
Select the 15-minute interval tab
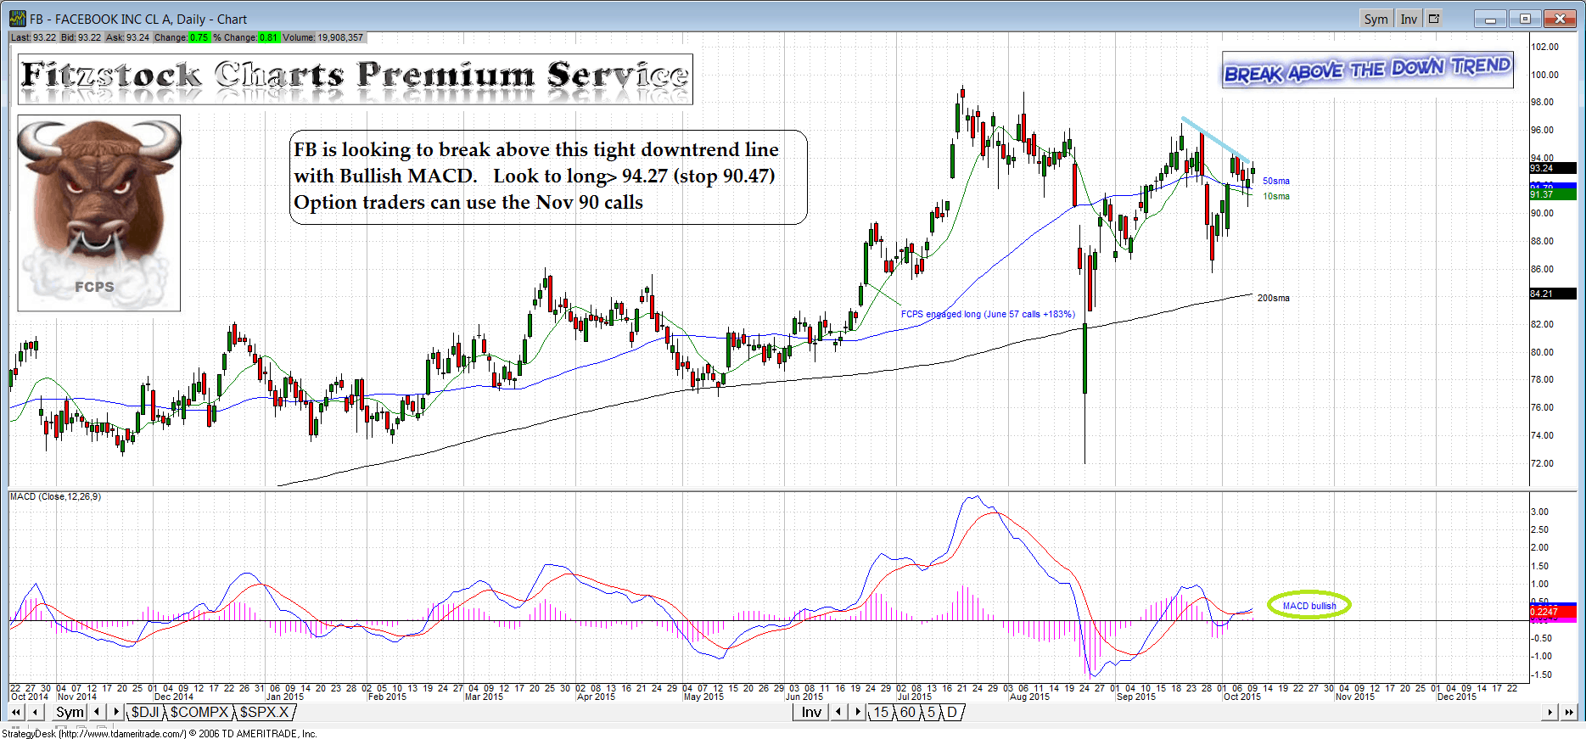tap(882, 712)
